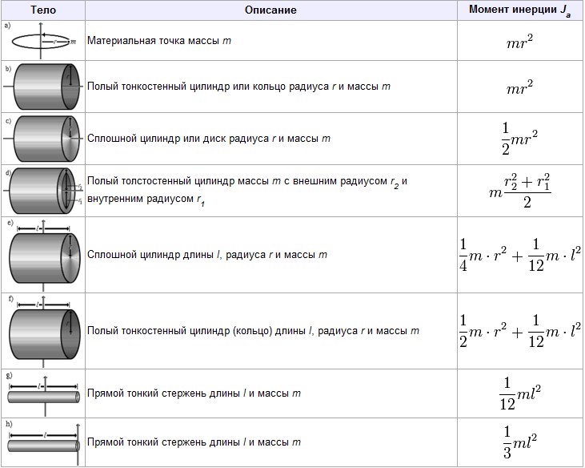The image size is (585, 468).
Task: Click the text "Материальная точка массы m"
Action: [159, 41]
